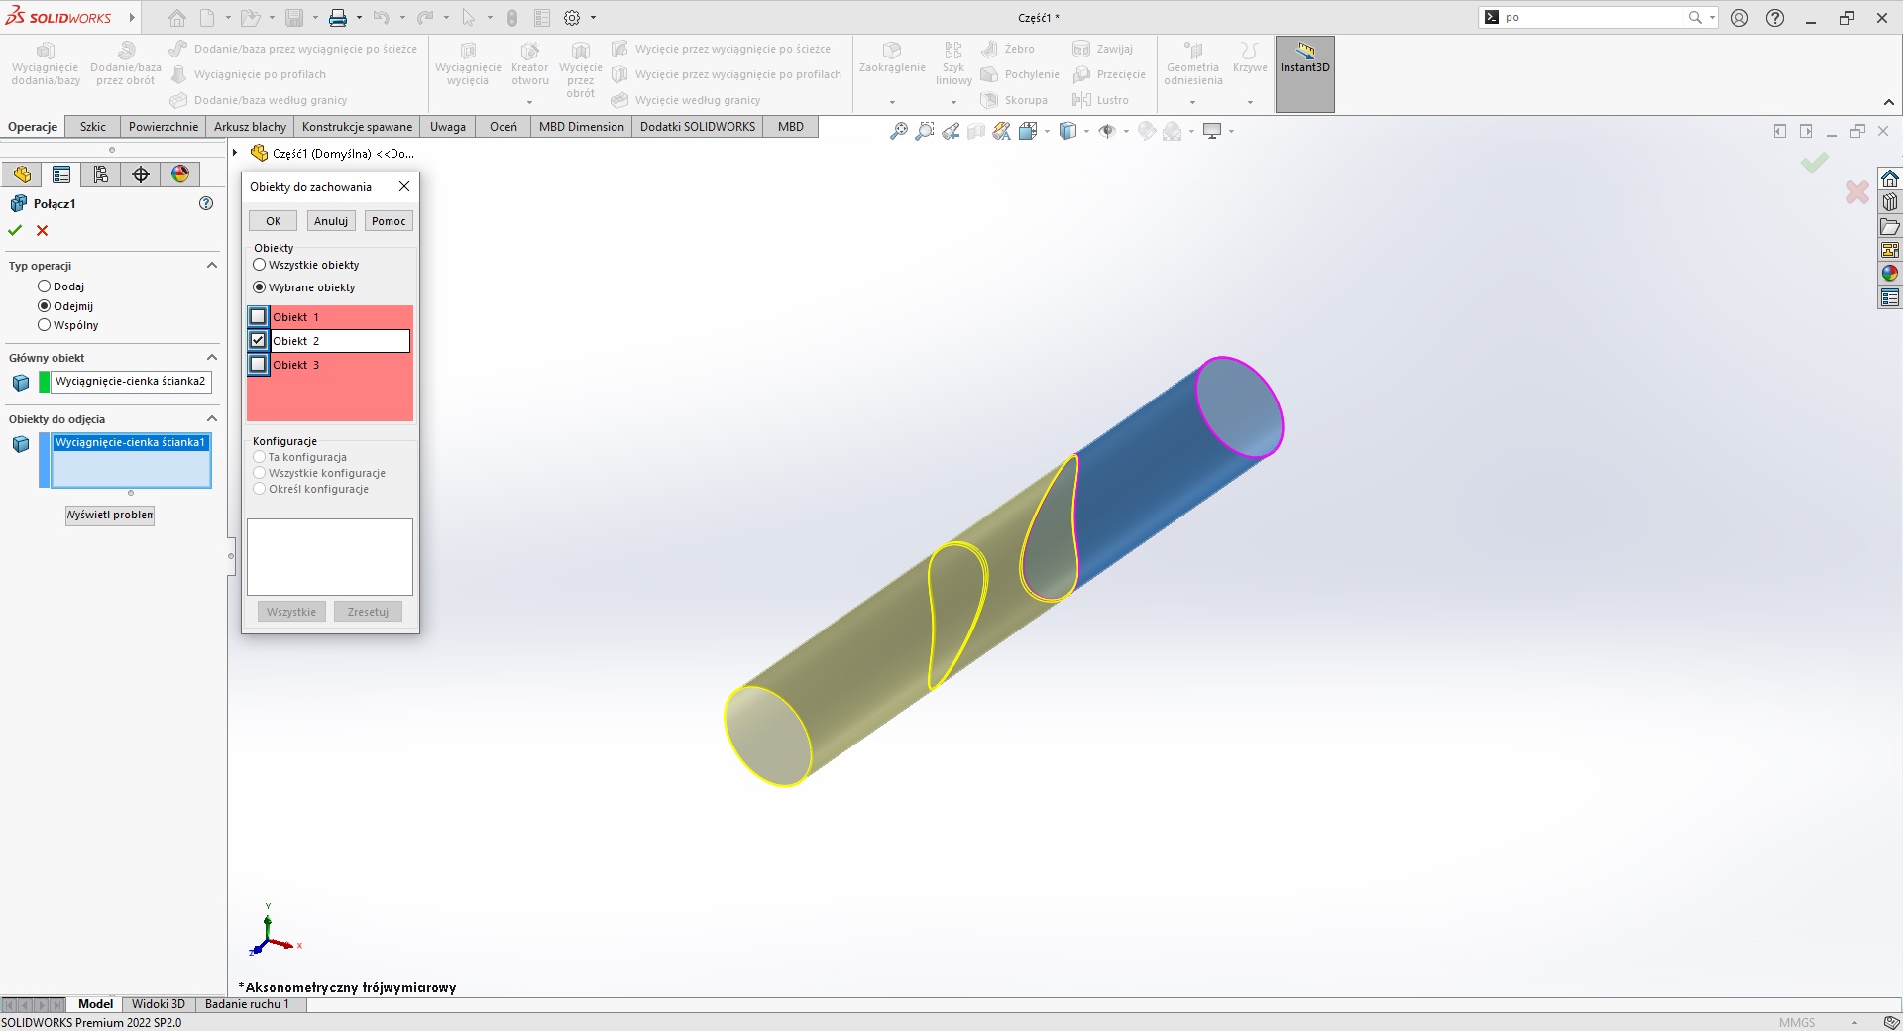Image resolution: width=1903 pixels, height=1031 pixels.
Task: Click the Instant3D tool
Action: pyautogui.click(x=1304, y=59)
